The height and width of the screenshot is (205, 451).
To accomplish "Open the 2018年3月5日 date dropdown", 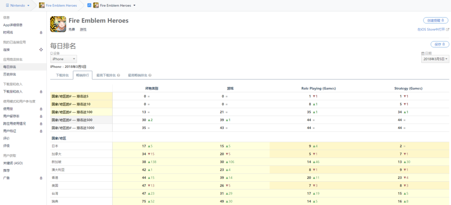I will (435, 59).
